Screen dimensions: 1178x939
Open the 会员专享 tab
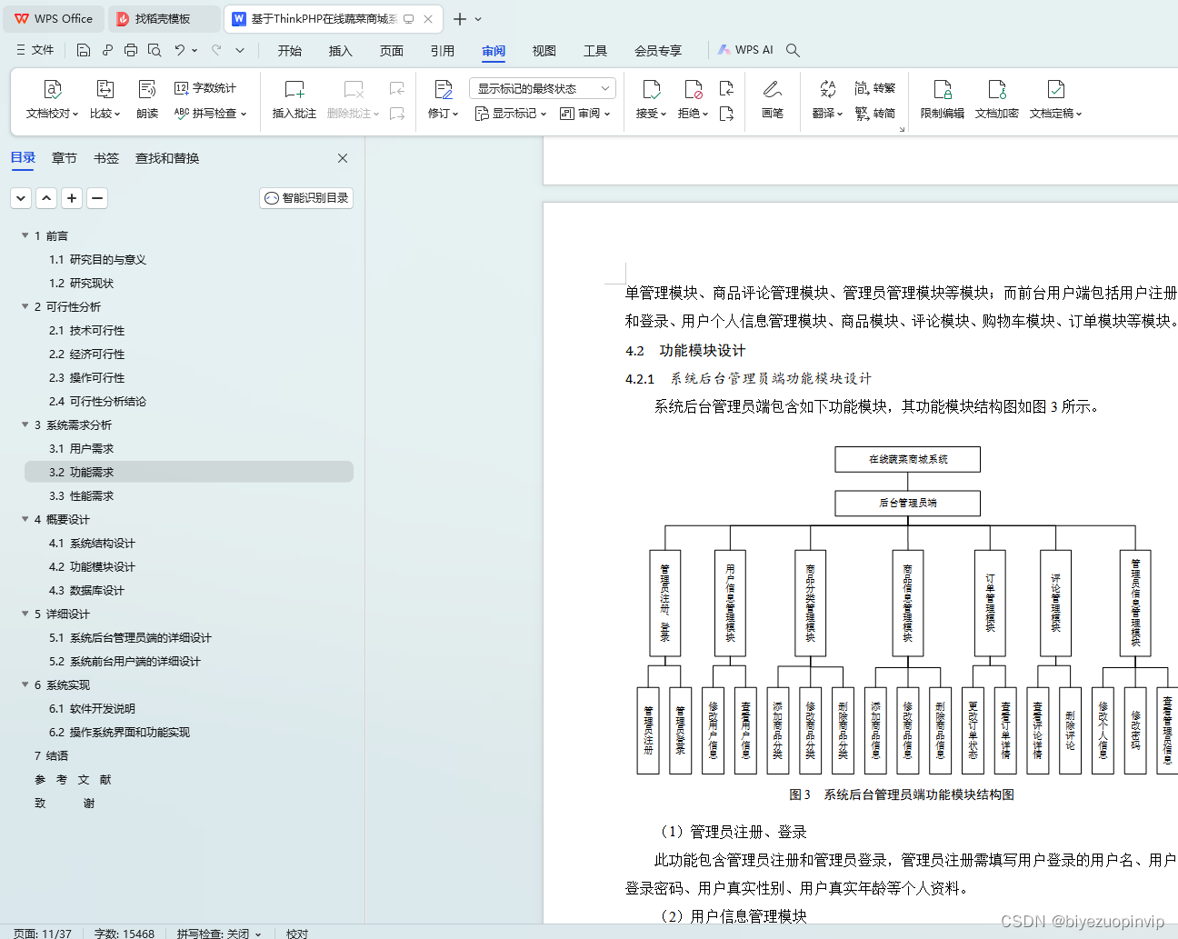(x=658, y=51)
